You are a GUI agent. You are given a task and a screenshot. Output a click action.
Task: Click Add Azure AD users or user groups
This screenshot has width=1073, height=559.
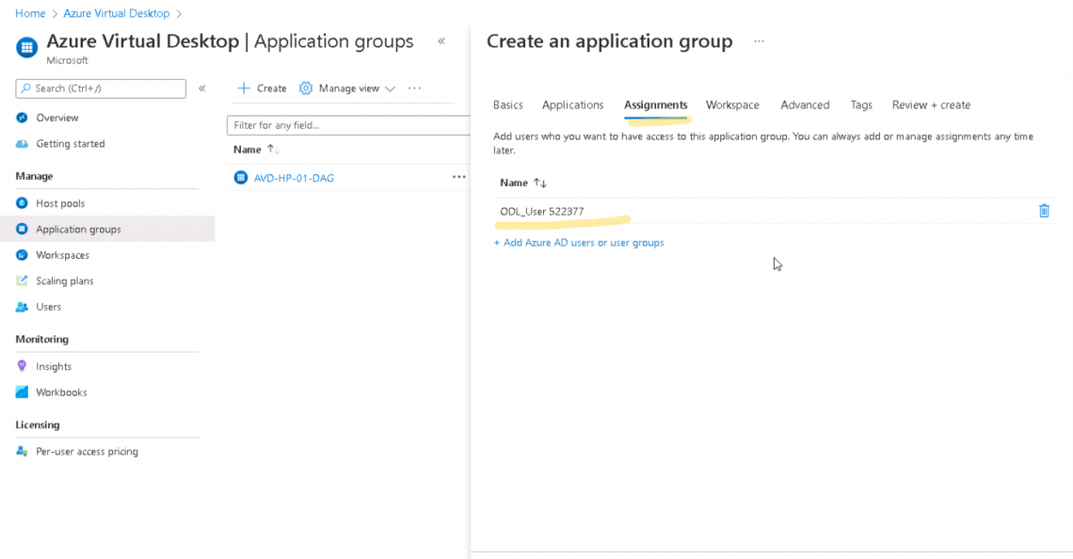tap(580, 242)
